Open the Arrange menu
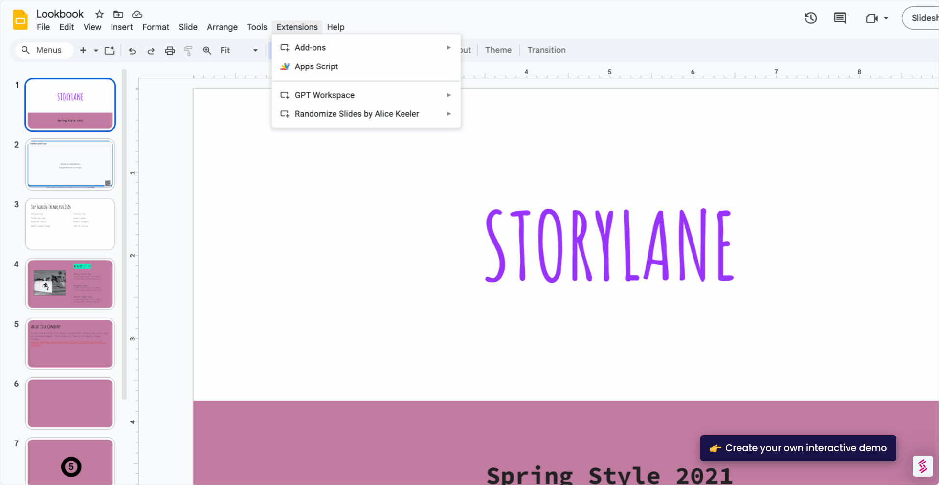939x485 pixels. pyautogui.click(x=222, y=27)
